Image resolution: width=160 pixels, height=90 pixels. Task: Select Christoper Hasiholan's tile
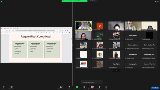pos(116,54)
